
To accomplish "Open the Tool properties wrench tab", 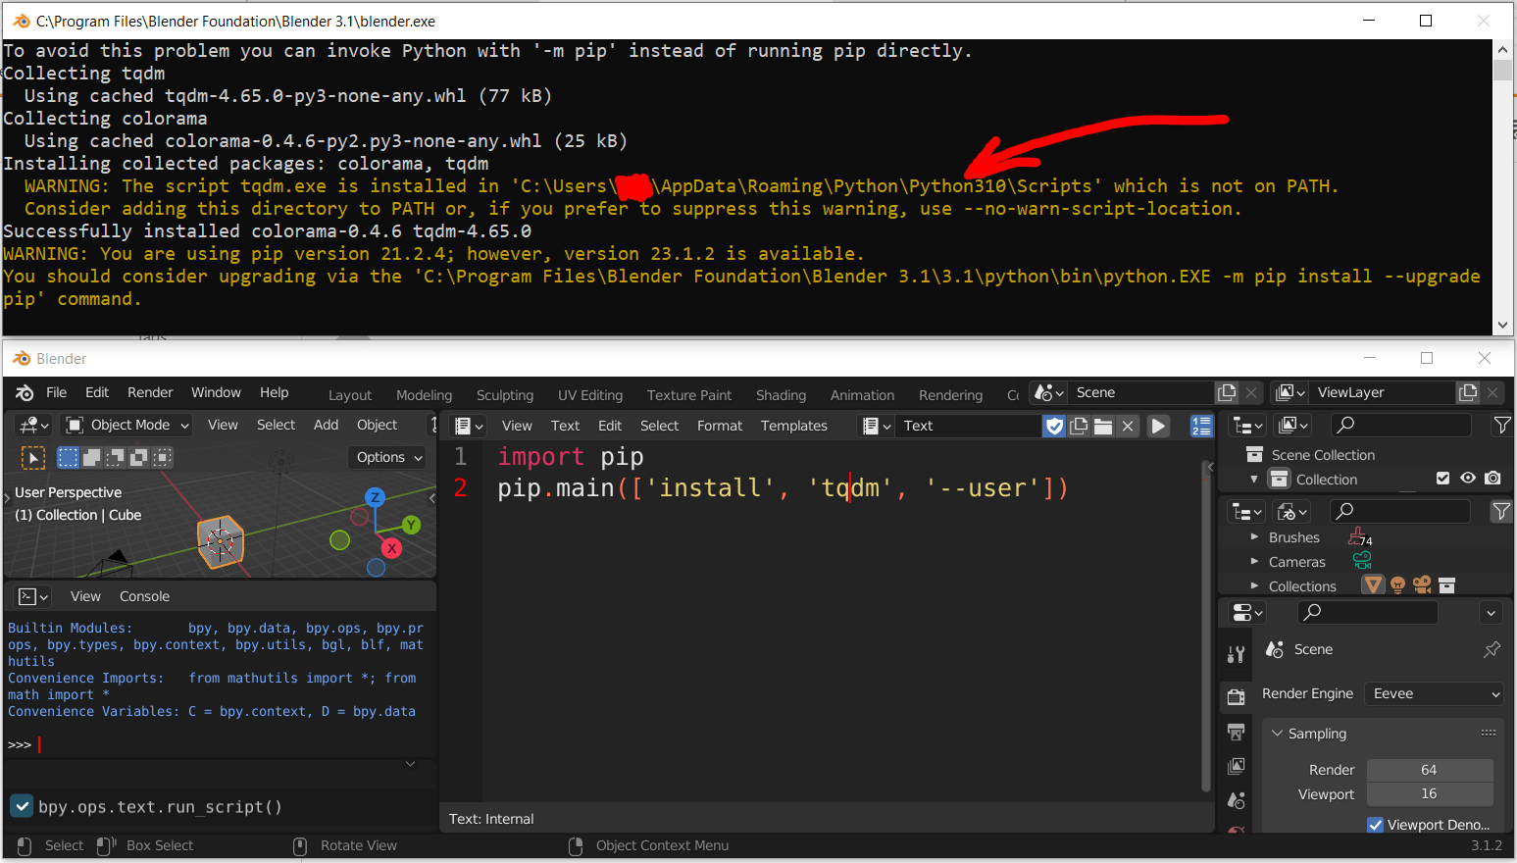I will (x=1236, y=654).
